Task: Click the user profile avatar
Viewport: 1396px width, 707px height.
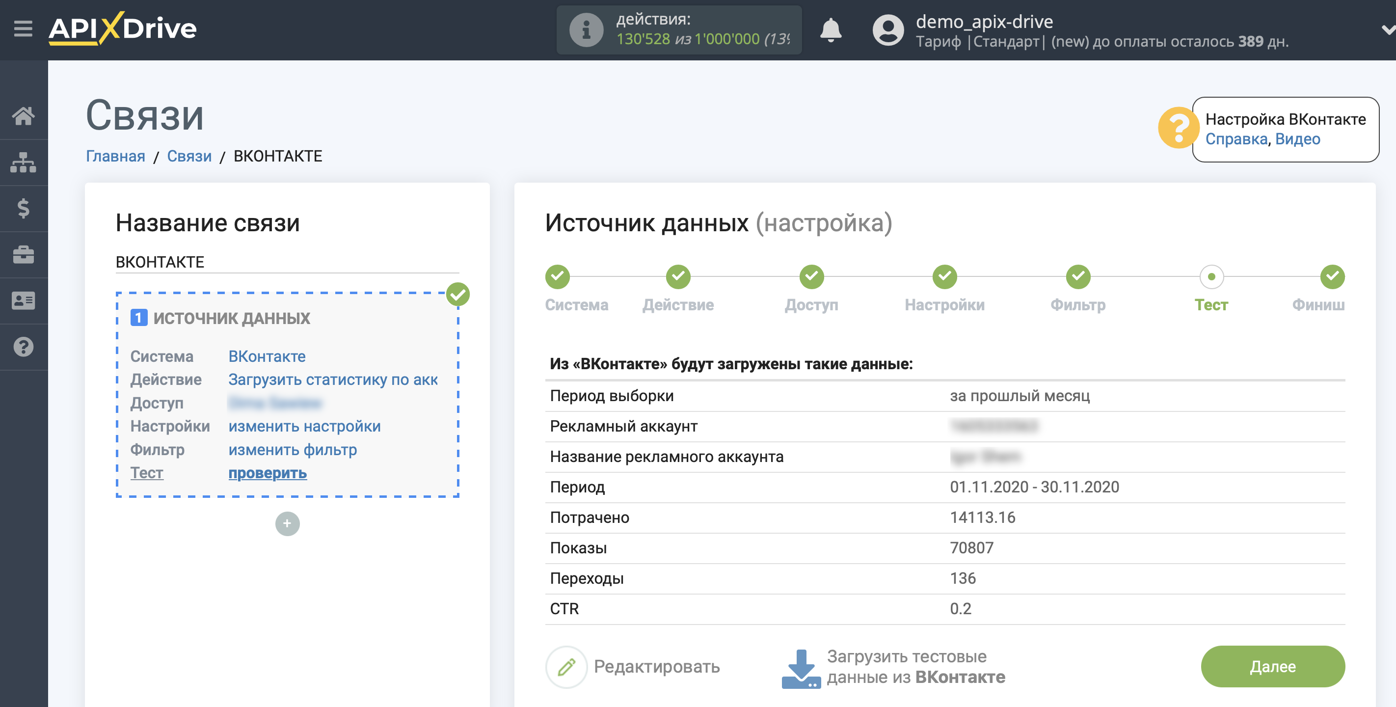Action: [887, 30]
